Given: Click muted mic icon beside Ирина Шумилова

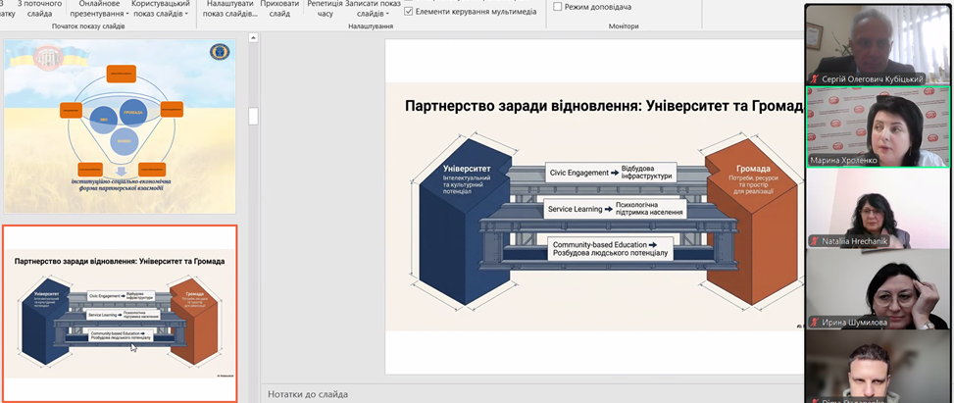Looking at the screenshot, I should coord(814,322).
